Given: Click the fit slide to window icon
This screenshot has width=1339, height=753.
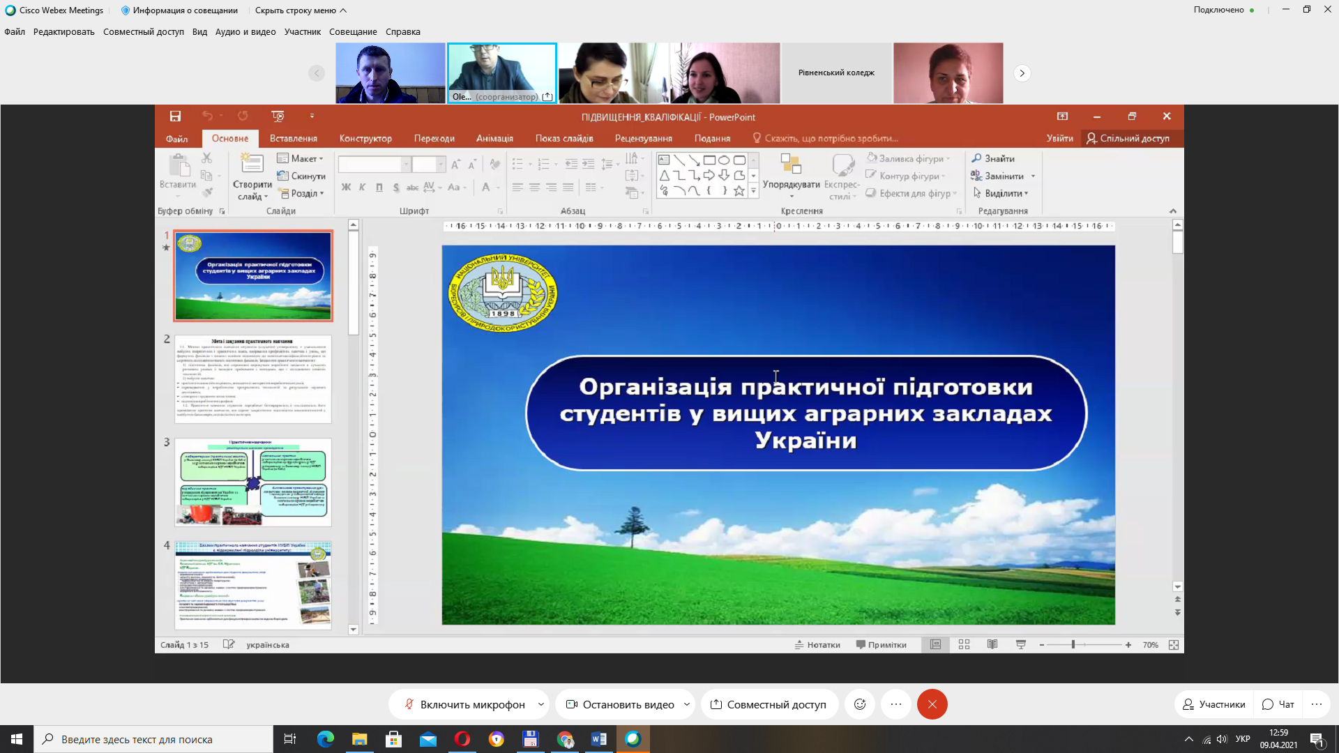Looking at the screenshot, I should point(1174,645).
